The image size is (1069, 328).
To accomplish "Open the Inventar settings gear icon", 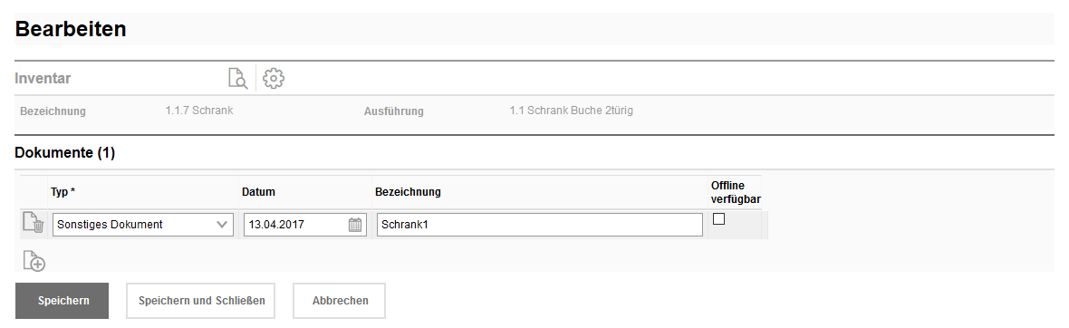I will click(x=274, y=79).
